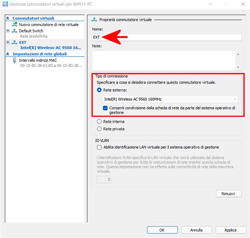Click the virtual switch properties header icon
Image resolution: width=250 pixels, height=238 pixels.
point(94,19)
